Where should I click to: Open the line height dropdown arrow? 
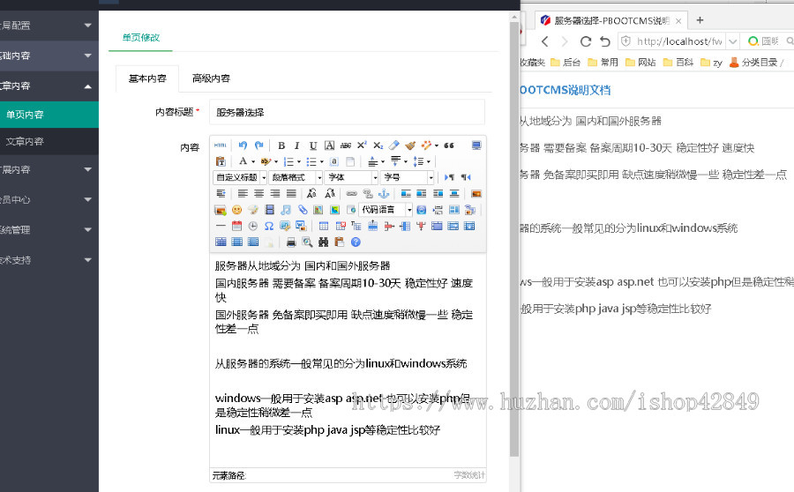coord(429,161)
